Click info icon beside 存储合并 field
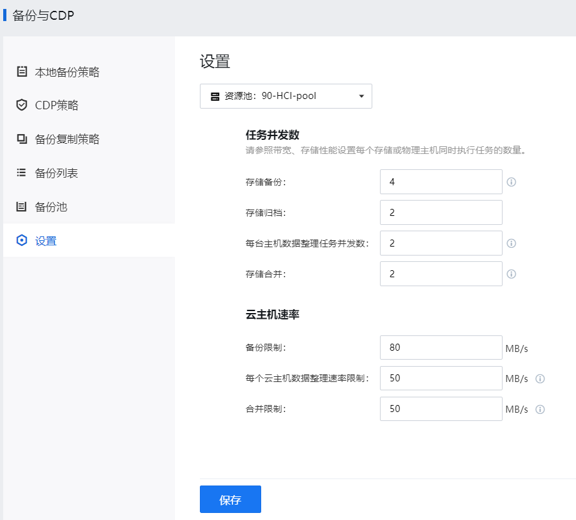This screenshot has height=520, width=576. pos(511,274)
